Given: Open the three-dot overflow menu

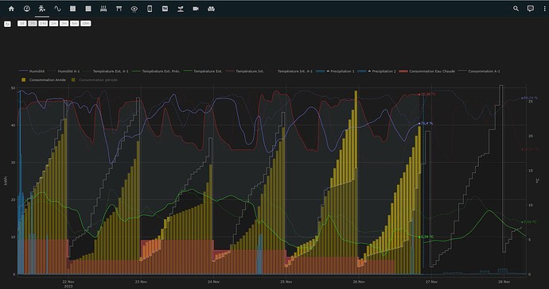Looking at the screenshot, I should (x=544, y=9).
